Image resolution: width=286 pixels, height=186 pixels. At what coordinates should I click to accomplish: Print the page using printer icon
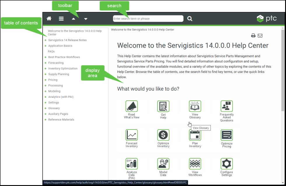(x=253, y=36)
